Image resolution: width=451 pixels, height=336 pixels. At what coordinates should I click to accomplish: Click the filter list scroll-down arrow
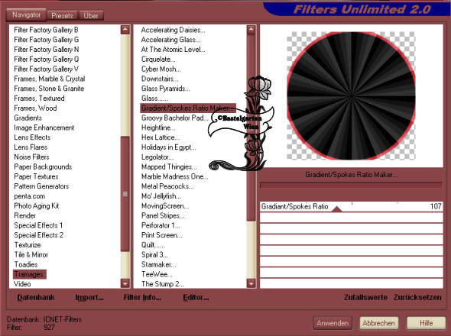tap(251, 283)
